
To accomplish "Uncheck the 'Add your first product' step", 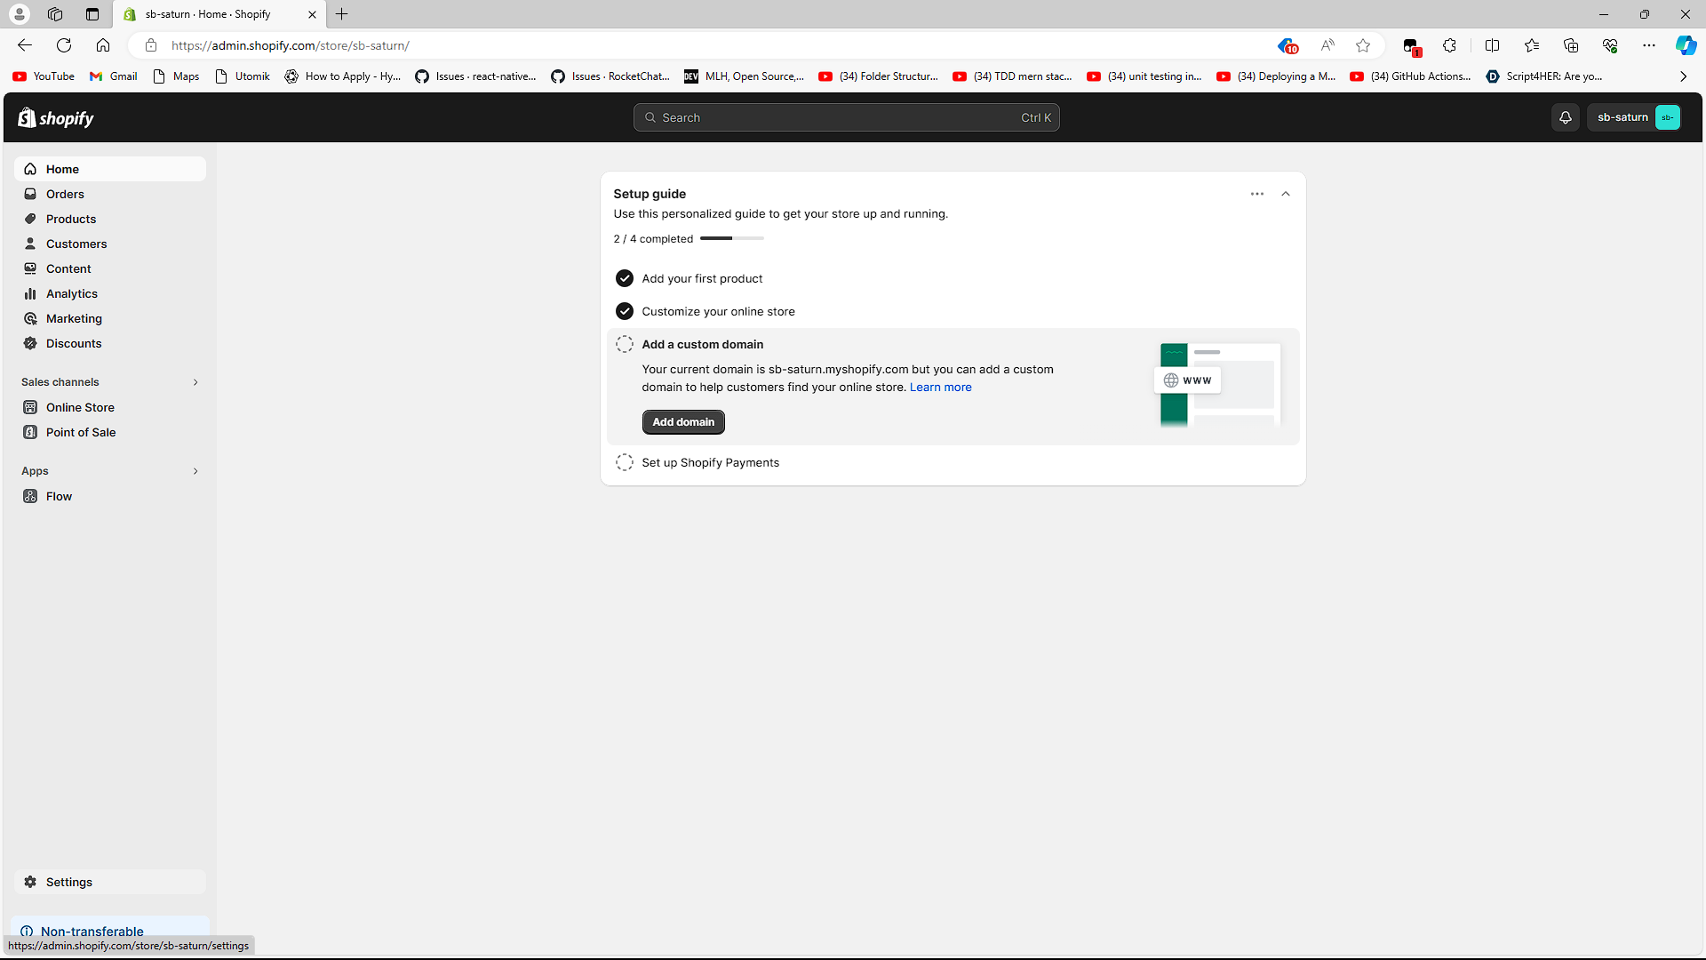I will [625, 278].
